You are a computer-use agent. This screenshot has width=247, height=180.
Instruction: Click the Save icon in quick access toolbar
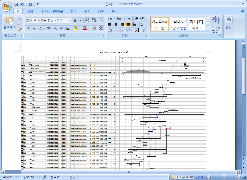click(16, 4)
